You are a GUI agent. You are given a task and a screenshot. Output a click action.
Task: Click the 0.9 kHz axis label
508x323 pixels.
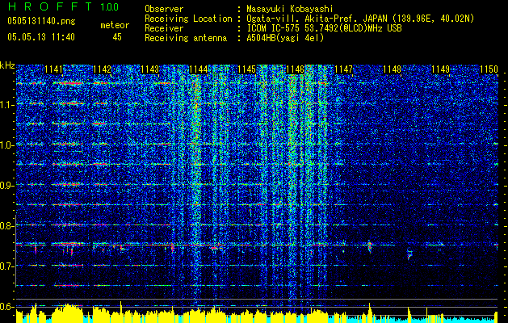[x=6, y=186]
